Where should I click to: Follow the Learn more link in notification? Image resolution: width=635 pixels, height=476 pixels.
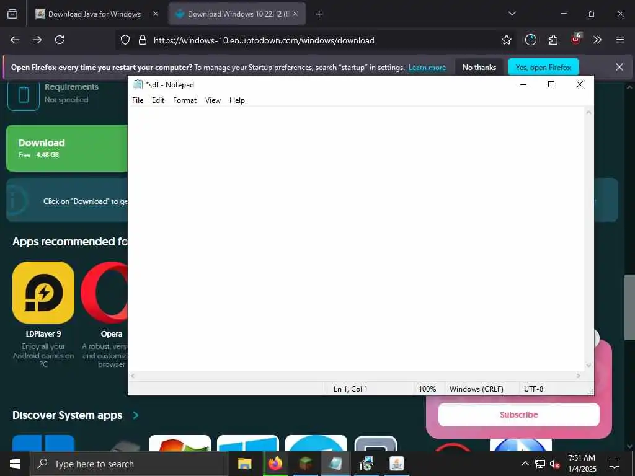pos(427,68)
